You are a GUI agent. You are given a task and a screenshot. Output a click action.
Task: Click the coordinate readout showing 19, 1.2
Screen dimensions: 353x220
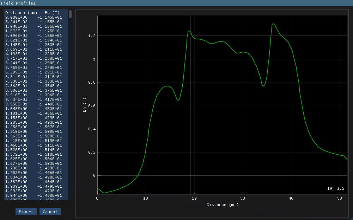[x=336, y=188]
